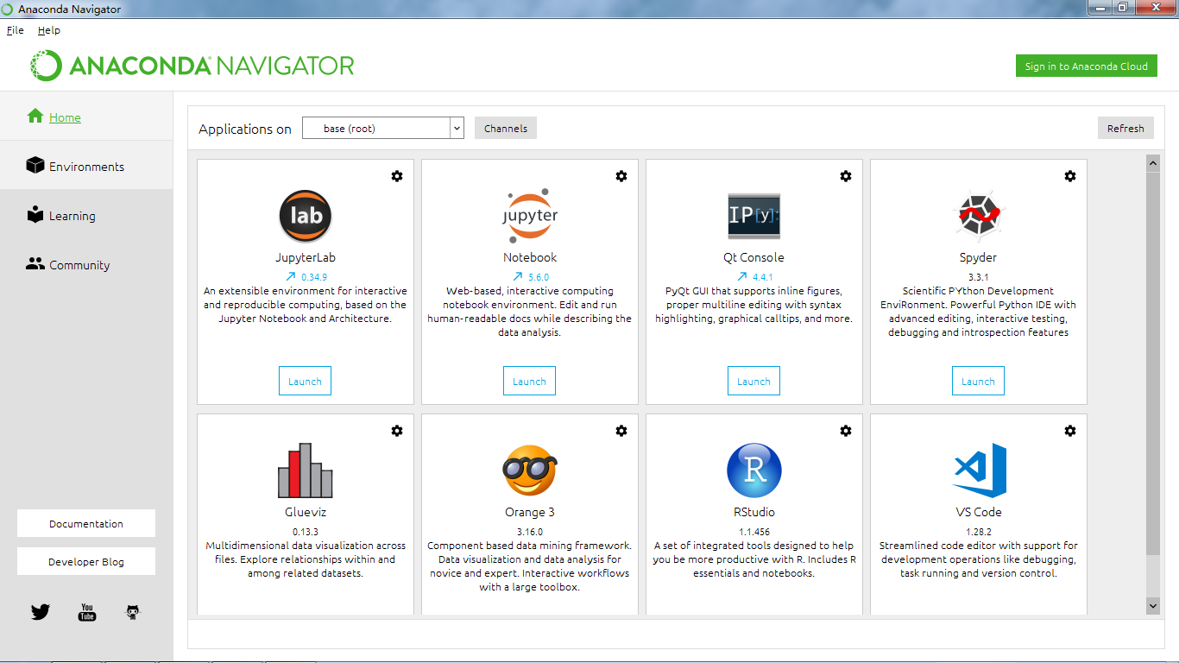The width and height of the screenshot is (1179, 663).
Task: Click the Refresh button
Action: (x=1125, y=128)
